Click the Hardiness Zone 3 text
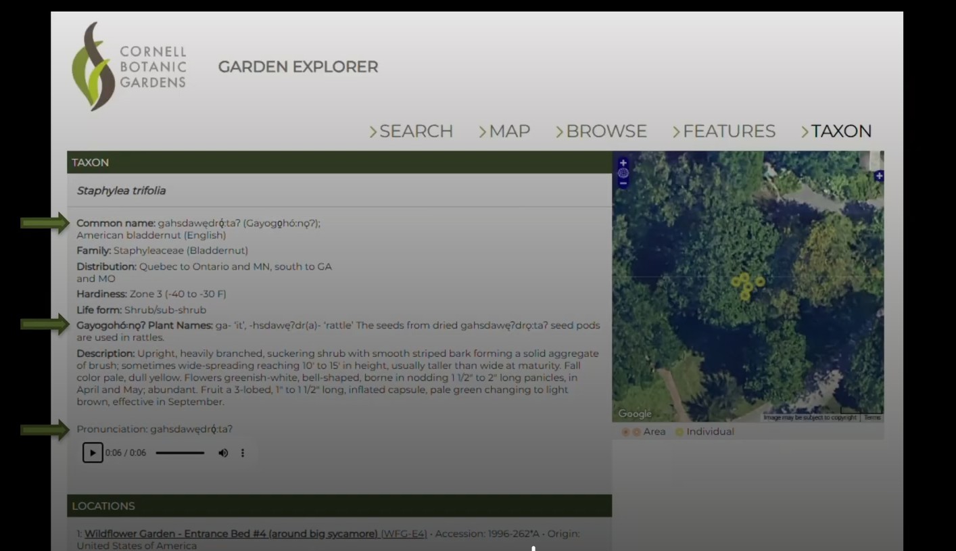The image size is (956, 551). coord(151,294)
